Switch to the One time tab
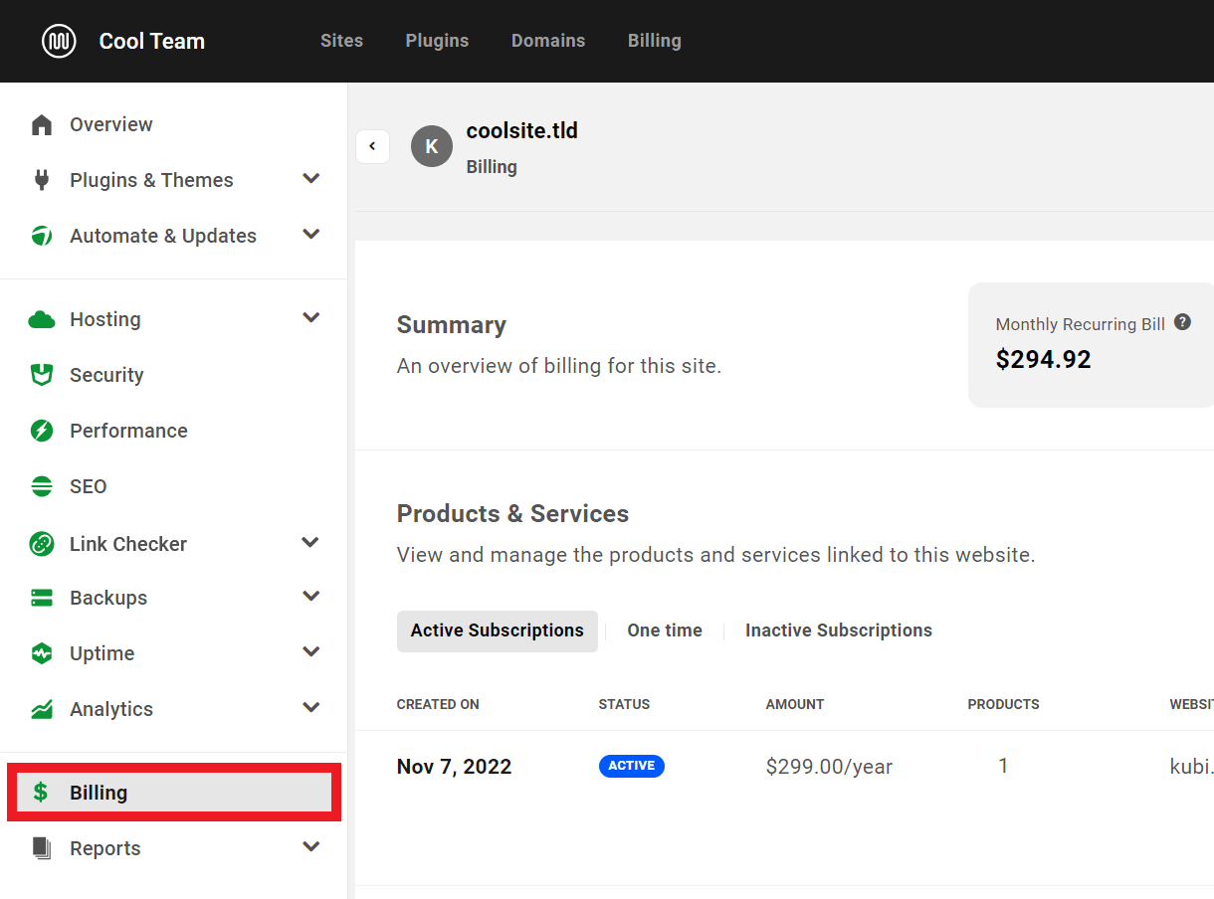The image size is (1214, 899). (x=665, y=630)
